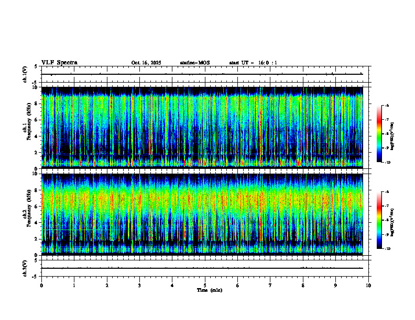415x320 pixels.
Task: Click the ch.1 color bar log(PSD) label
Action: (392, 136)
